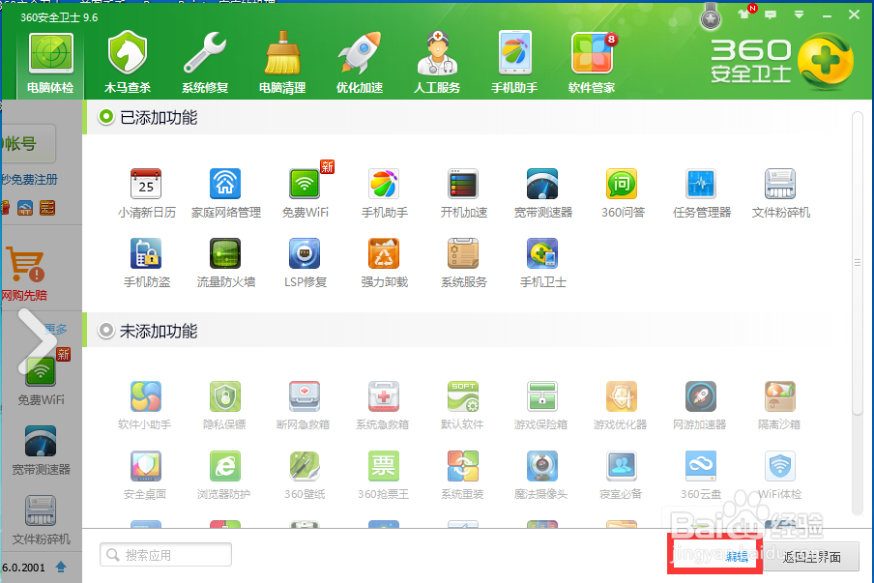Open the title bar dropdown menu arrow
The width and height of the screenshot is (874, 583).
[799, 15]
